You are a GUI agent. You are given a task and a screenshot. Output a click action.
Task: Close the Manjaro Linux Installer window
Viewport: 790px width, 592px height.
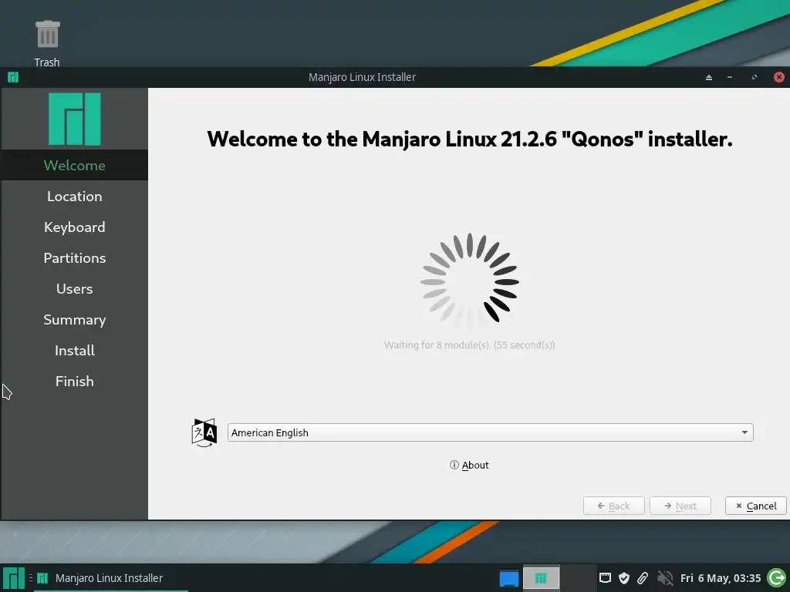point(779,77)
